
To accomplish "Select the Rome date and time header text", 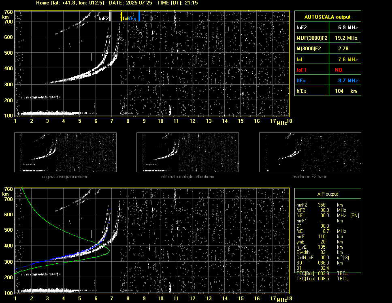I will click(117, 3).
